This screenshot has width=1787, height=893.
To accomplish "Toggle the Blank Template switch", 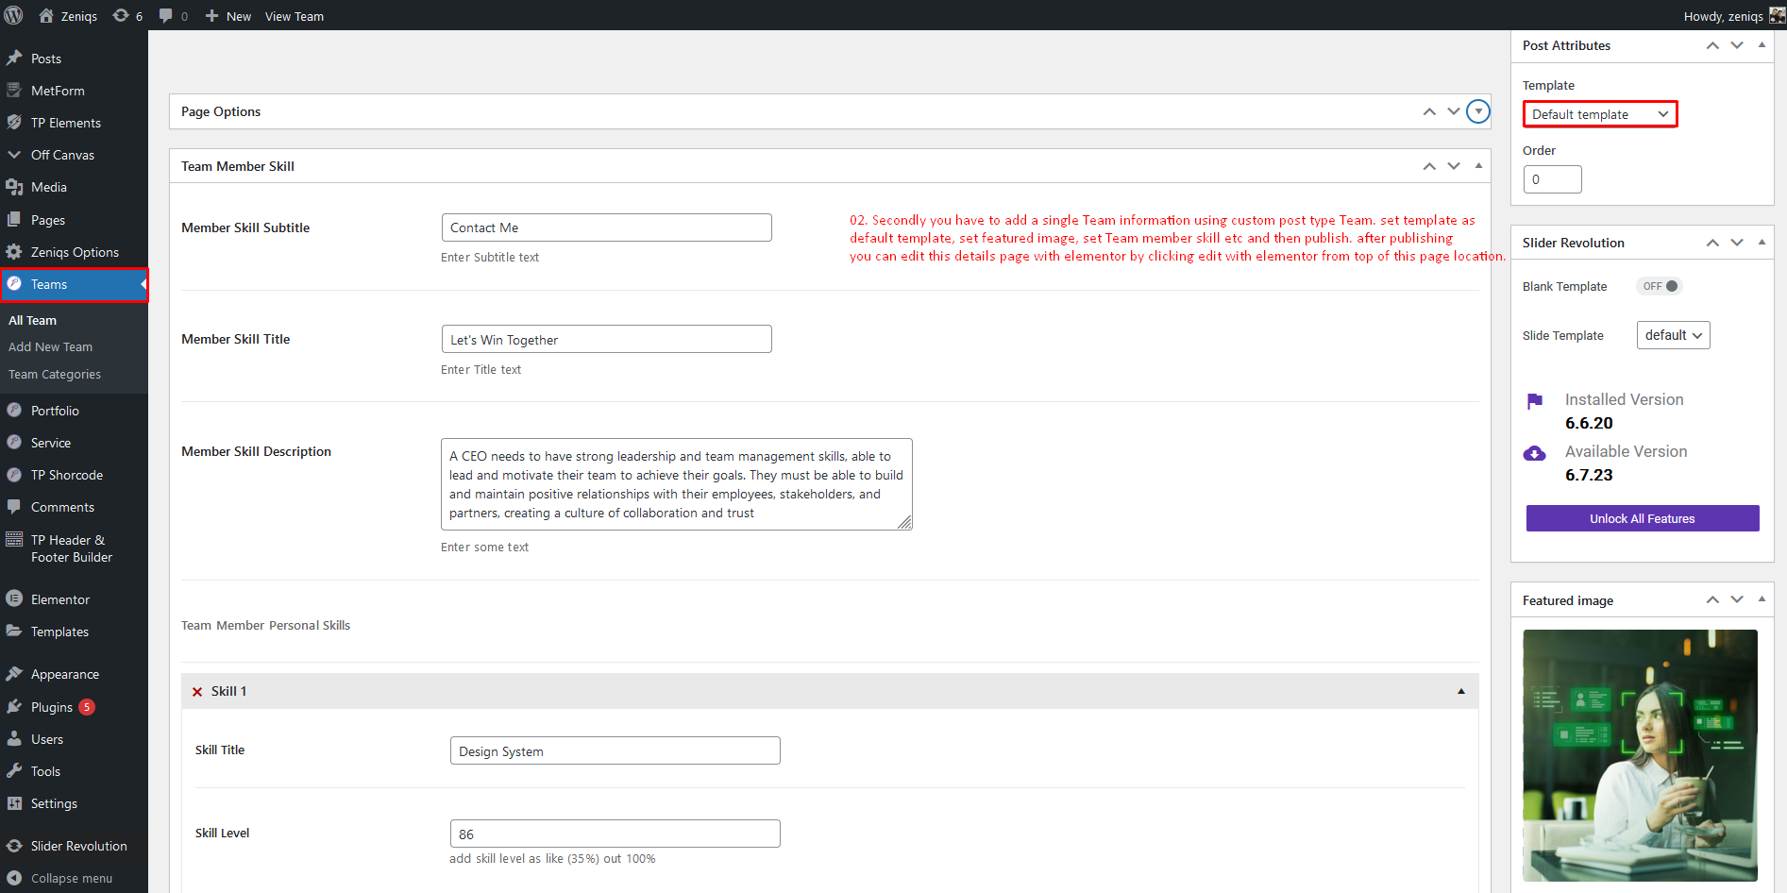I will 1660,286.
